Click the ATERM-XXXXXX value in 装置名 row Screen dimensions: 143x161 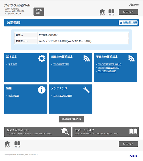coord(48,35)
